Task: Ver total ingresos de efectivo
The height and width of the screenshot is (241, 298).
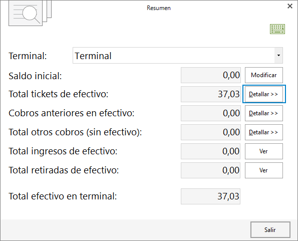Action: coord(264,151)
